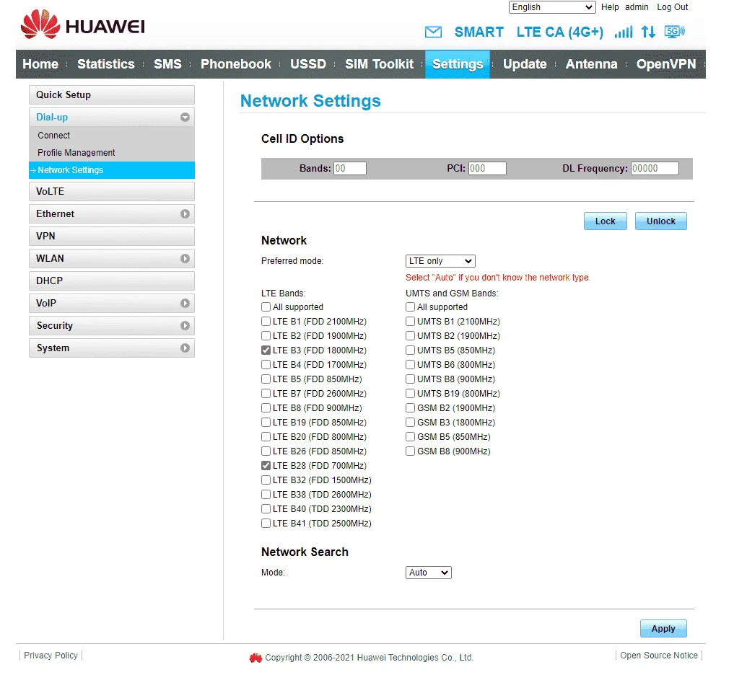747x675 pixels.
Task: Open DHCP in sidebar
Action: pos(111,281)
